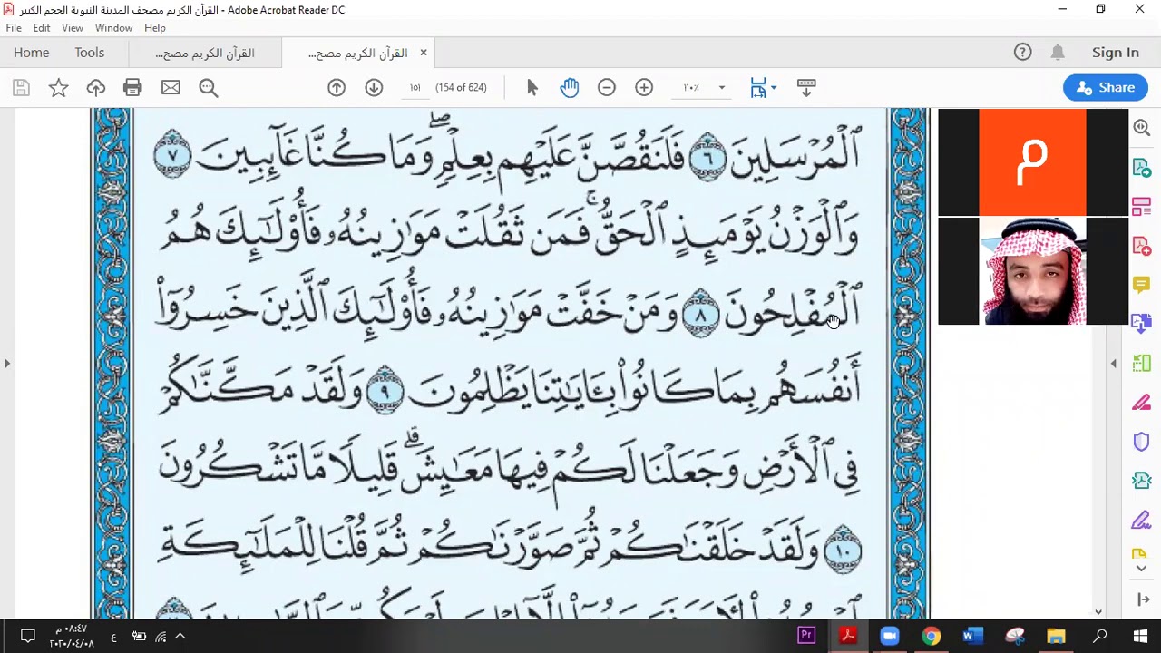The width and height of the screenshot is (1161, 653).
Task: Send the file by email
Action: pyautogui.click(x=171, y=88)
